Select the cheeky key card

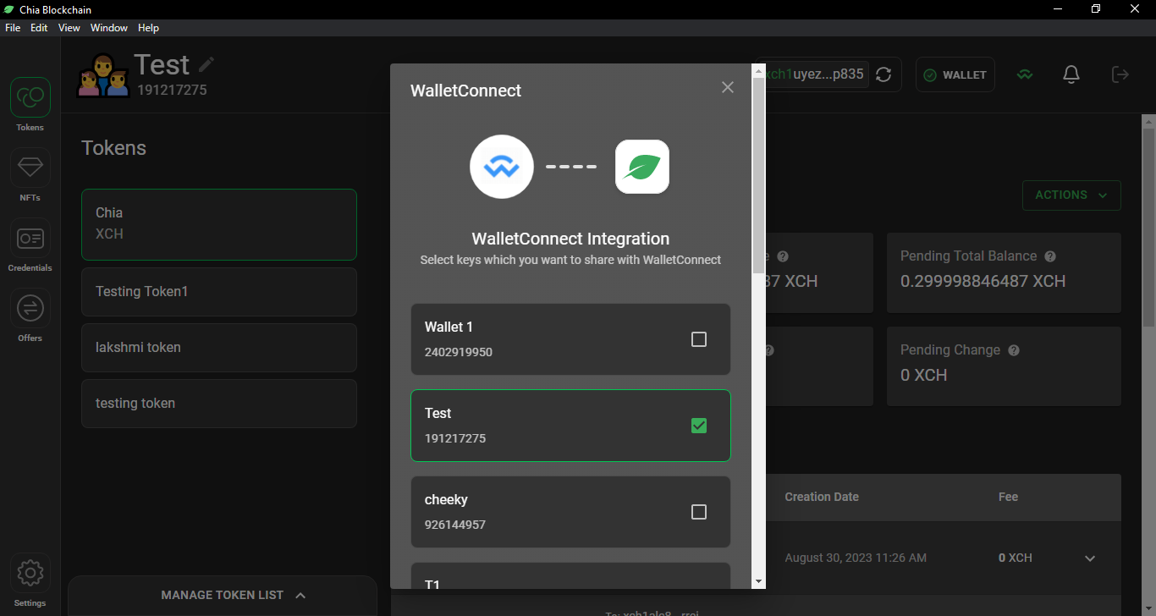click(x=570, y=512)
